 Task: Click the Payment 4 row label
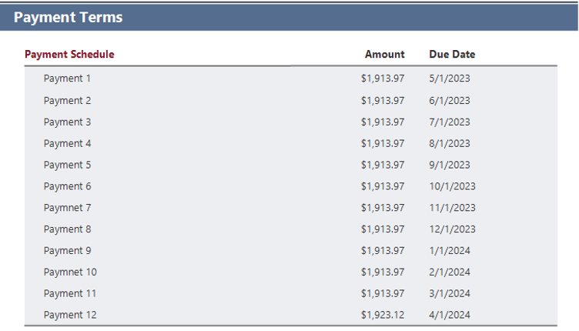click(67, 143)
